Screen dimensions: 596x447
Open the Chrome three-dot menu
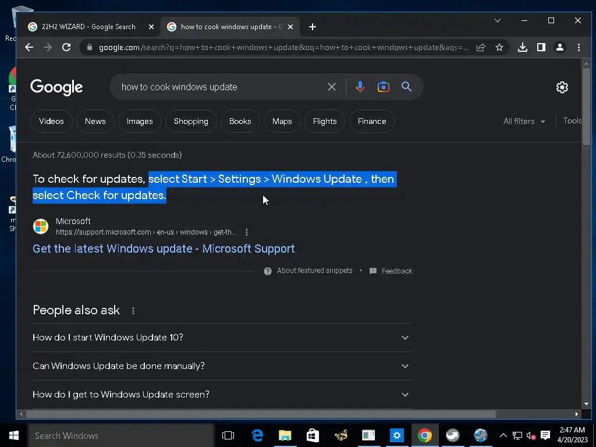(x=579, y=47)
